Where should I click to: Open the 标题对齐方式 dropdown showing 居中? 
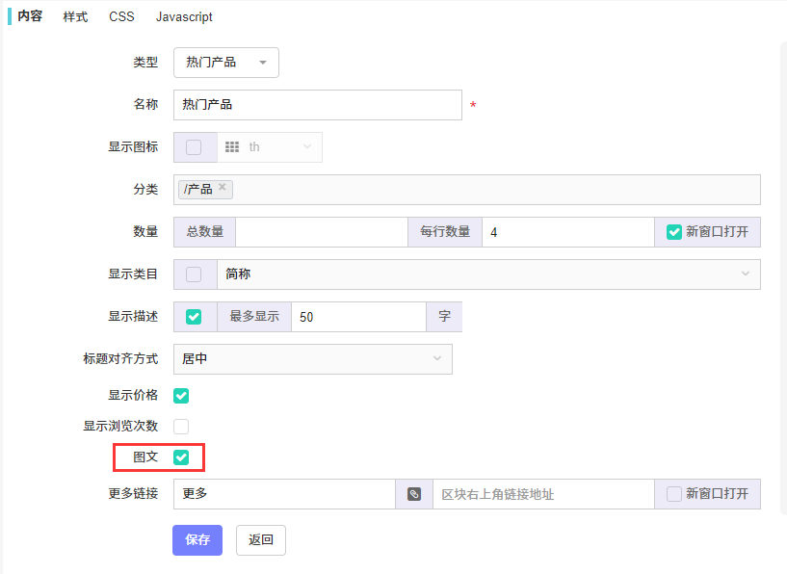[x=313, y=359]
